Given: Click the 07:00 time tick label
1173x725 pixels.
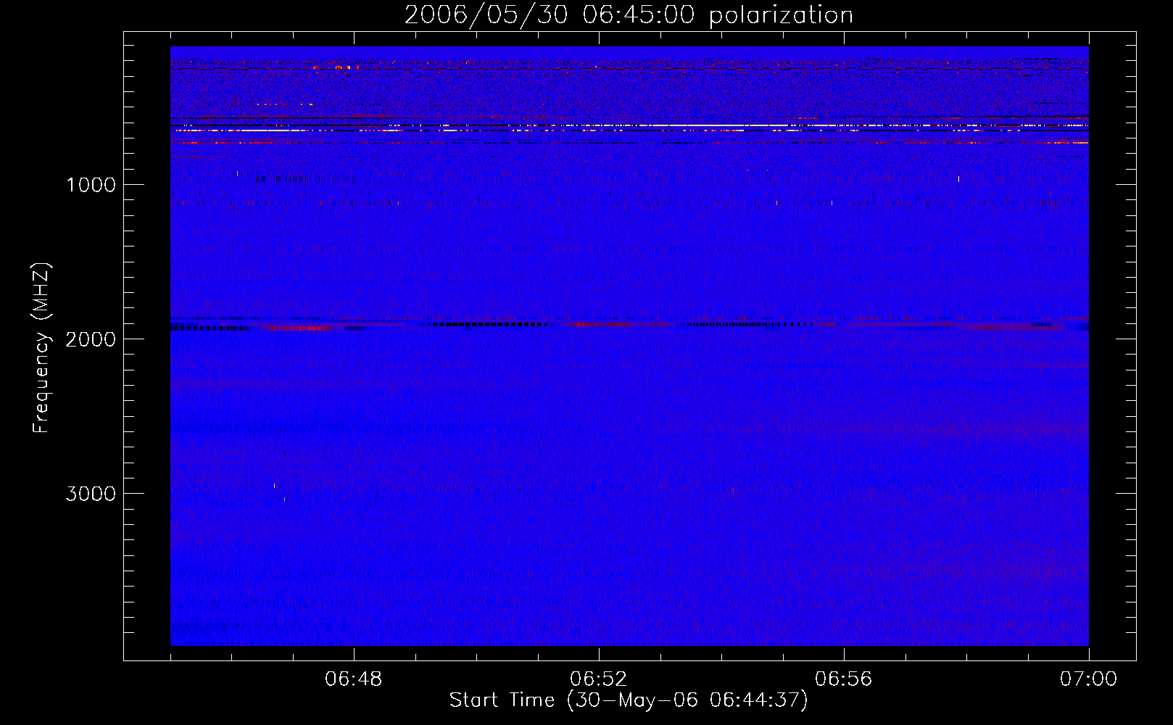Looking at the screenshot, I should click(1088, 679).
